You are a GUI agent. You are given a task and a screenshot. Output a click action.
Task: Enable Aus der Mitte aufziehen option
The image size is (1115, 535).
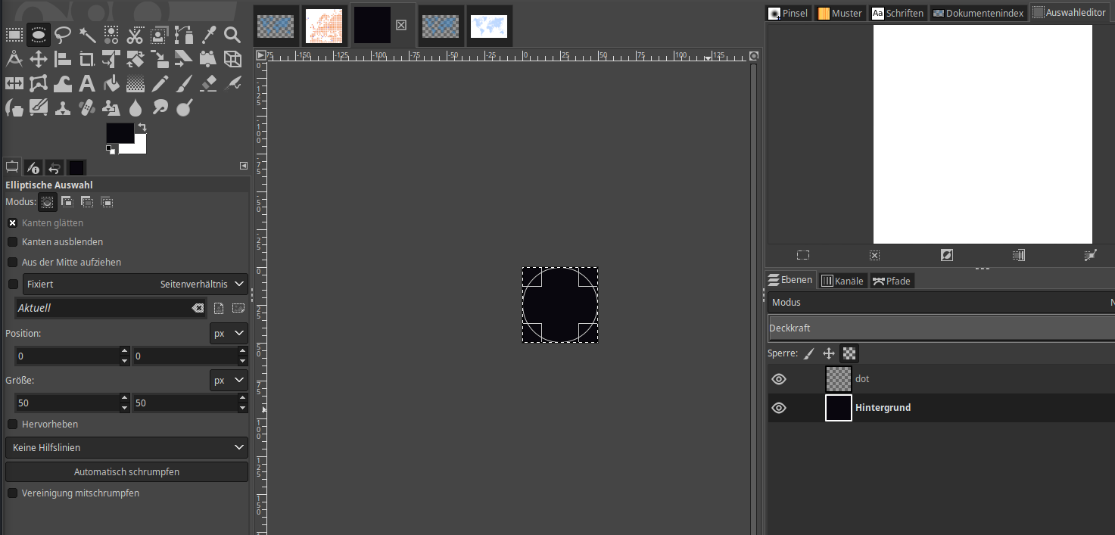click(13, 263)
